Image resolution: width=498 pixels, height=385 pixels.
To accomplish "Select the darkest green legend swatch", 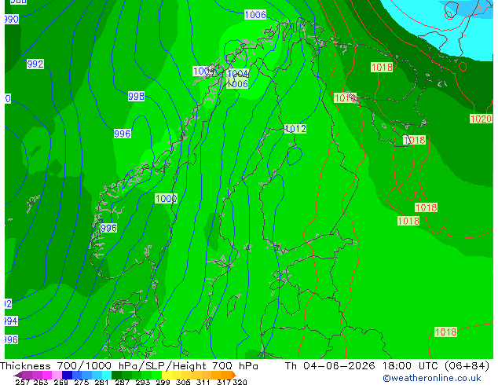I will (116, 375).
